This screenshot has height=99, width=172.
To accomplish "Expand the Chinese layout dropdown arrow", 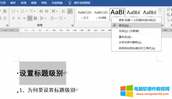I will click(57, 11).
